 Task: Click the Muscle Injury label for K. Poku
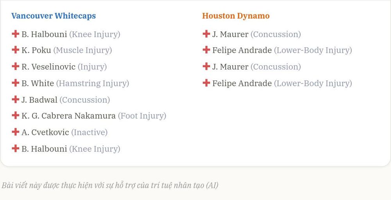(83, 50)
